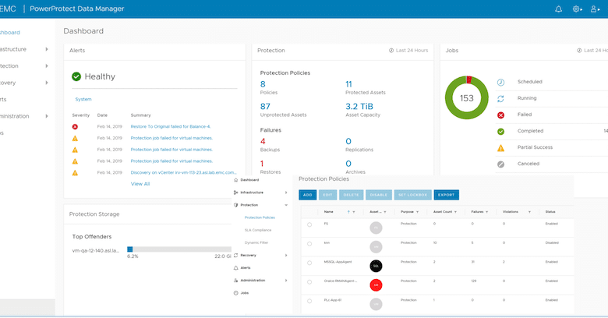Click the black SQL asset type icon
The height and width of the screenshot is (318, 608).
[x=376, y=266]
